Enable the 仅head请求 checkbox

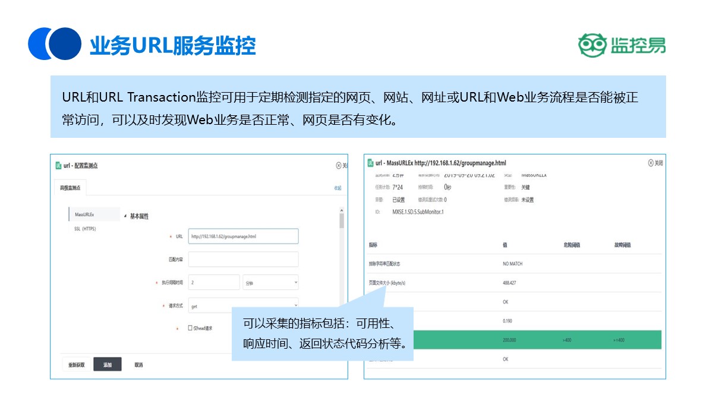pos(190,327)
